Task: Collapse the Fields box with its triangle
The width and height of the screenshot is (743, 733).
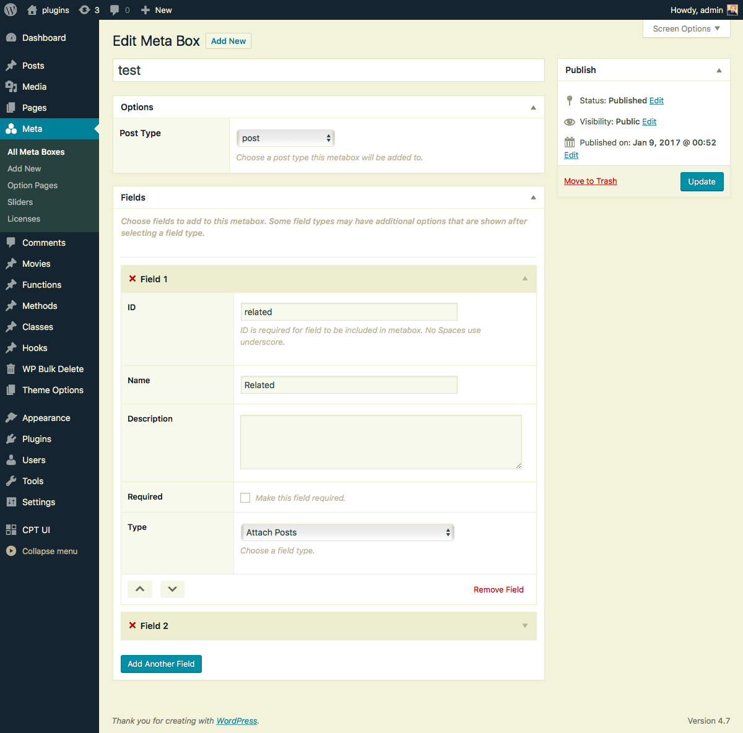Action: pyautogui.click(x=533, y=197)
